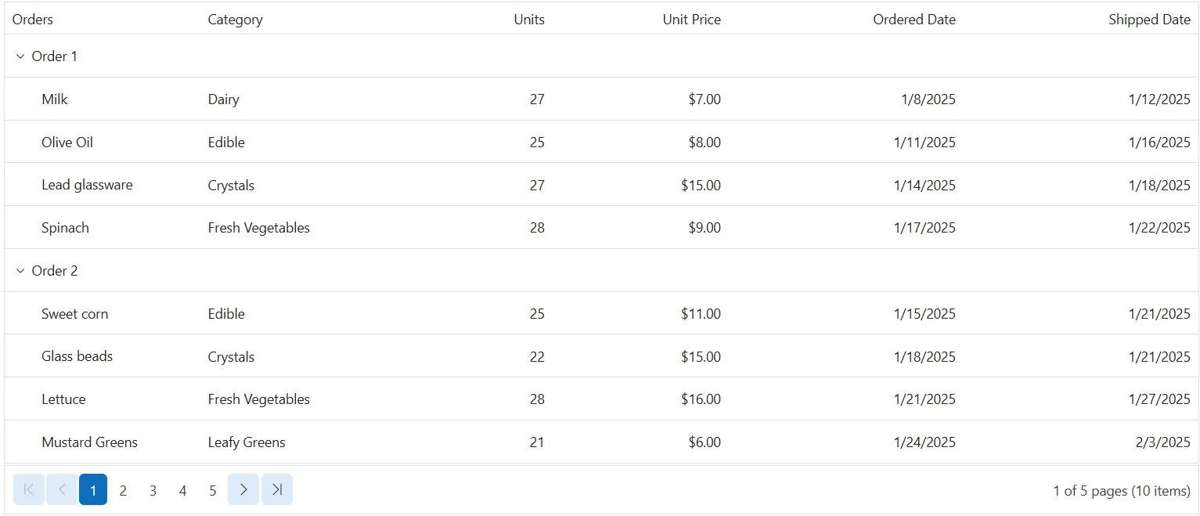Screen dimensions: 1200x516
Task: Open page 3 in pager
Action: pos(153,490)
